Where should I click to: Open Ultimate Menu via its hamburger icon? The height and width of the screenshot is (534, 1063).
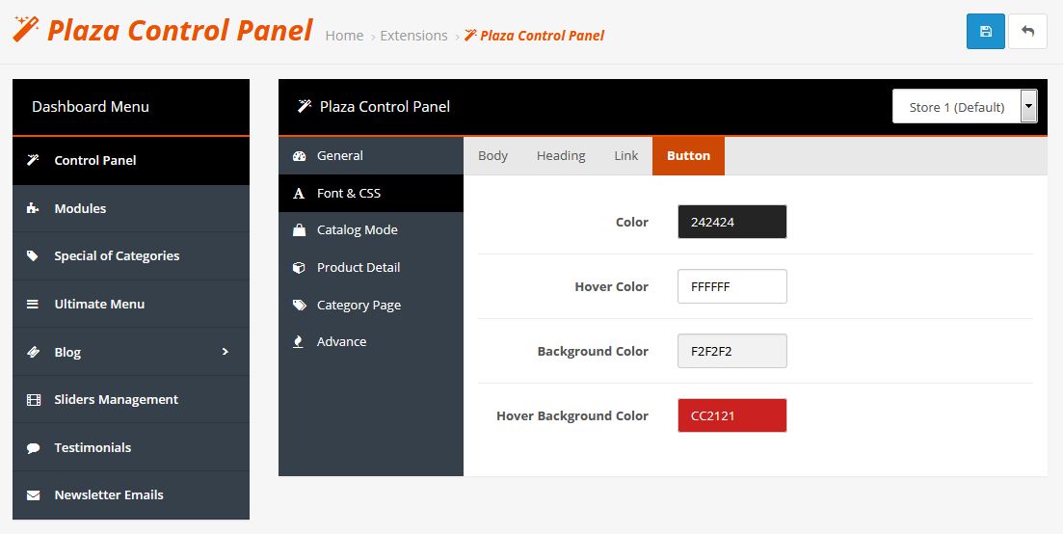(x=33, y=305)
